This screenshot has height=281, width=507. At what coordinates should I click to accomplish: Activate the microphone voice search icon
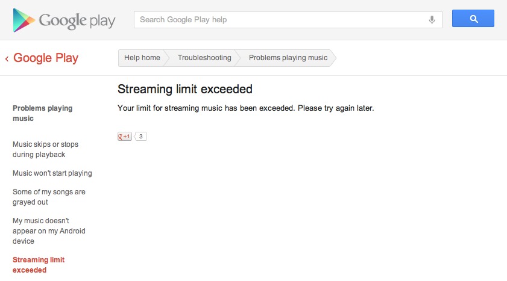coord(432,20)
